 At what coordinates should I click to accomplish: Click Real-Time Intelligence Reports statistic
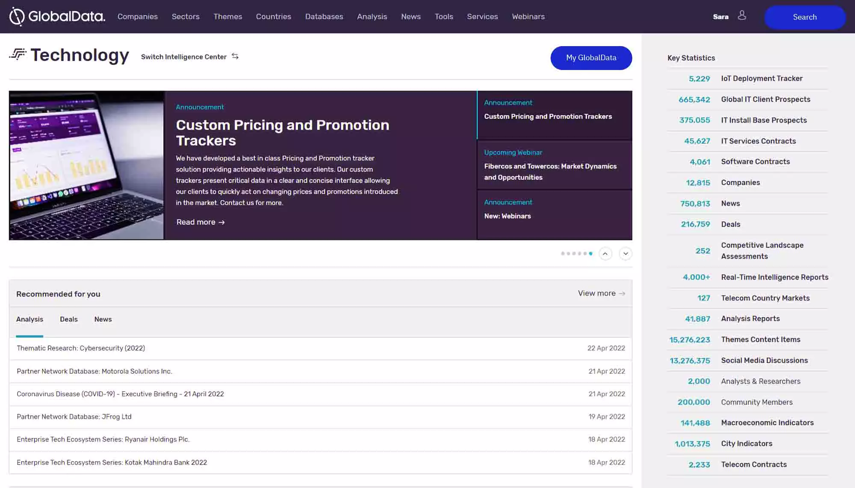click(x=747, y=278)
